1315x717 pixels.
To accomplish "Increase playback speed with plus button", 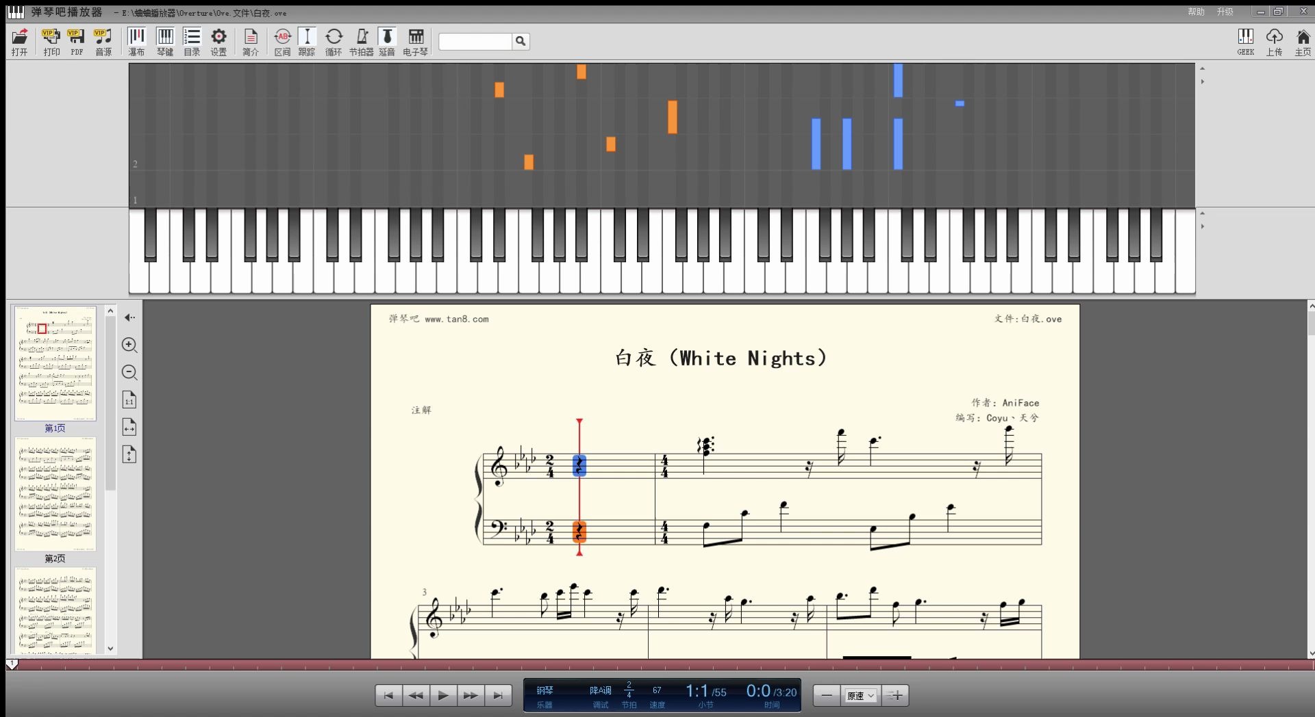I will (895, 696).
